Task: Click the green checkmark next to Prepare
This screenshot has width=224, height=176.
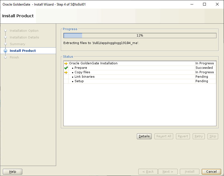Action: pyautogui.click(x=66, y=68)
